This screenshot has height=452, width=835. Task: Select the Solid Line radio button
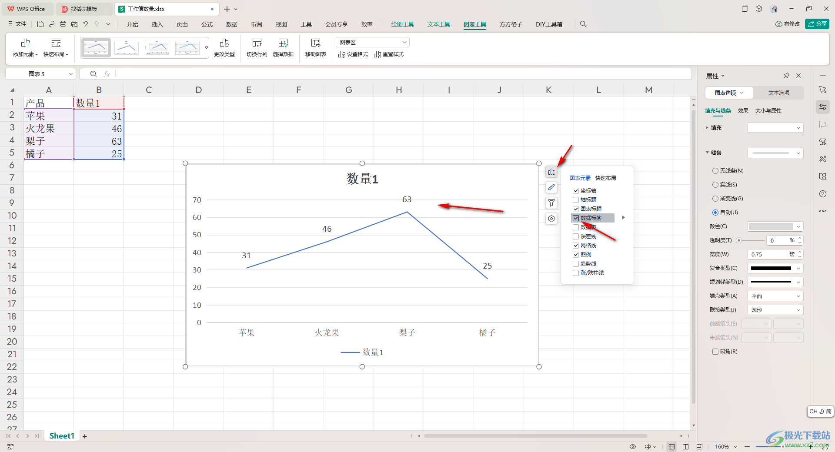(715, 185)
